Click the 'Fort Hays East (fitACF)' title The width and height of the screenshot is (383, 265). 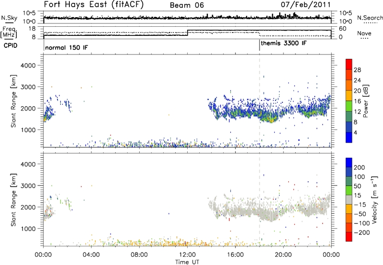tap(94, 5)
